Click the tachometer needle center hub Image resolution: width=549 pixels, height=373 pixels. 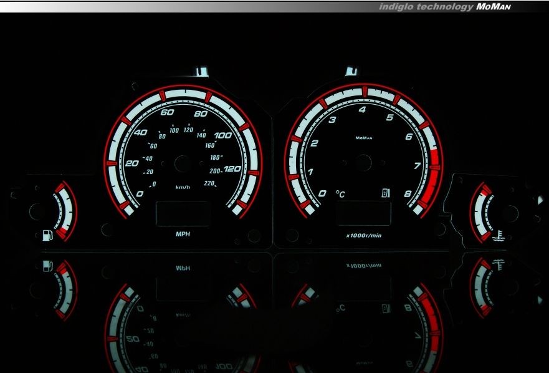point(363,163)
